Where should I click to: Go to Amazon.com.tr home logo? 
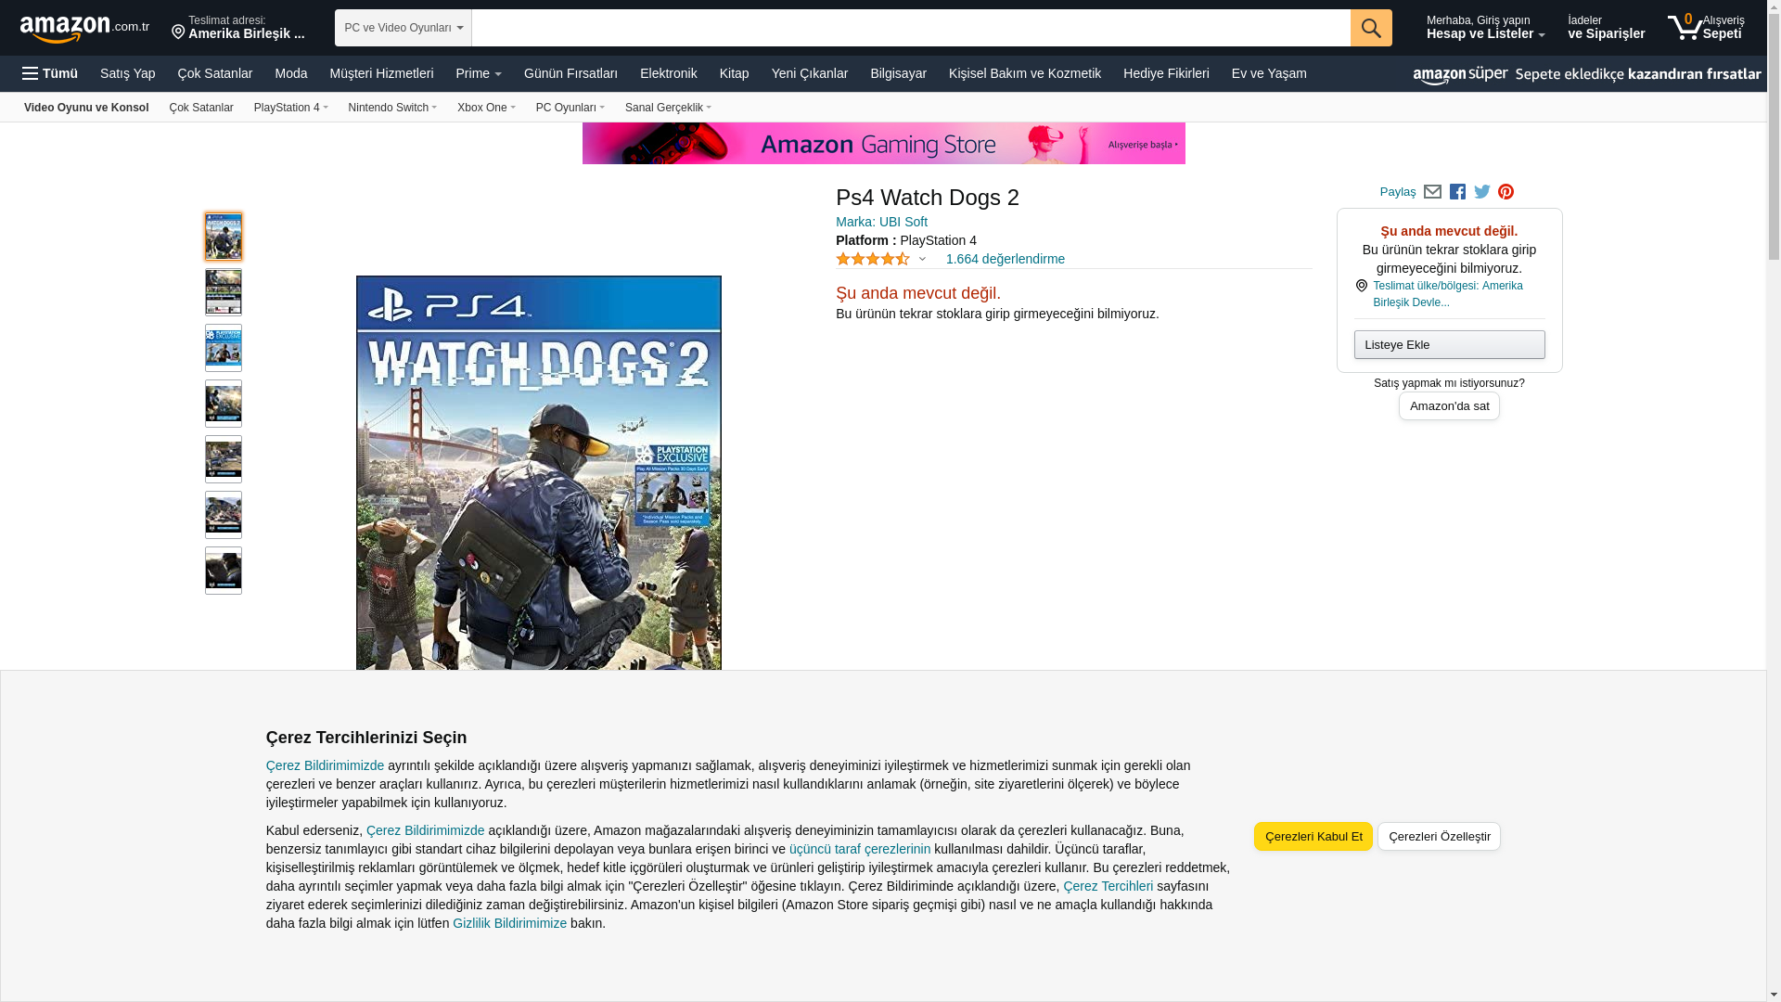[x=83, y=29]
